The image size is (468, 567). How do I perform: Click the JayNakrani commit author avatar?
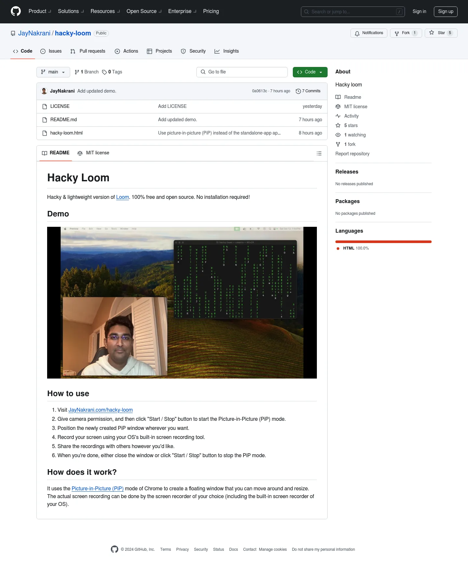44,91
